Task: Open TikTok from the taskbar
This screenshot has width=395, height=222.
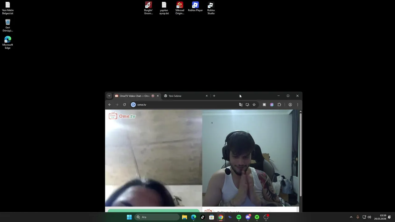Action: tap(202, 217)
